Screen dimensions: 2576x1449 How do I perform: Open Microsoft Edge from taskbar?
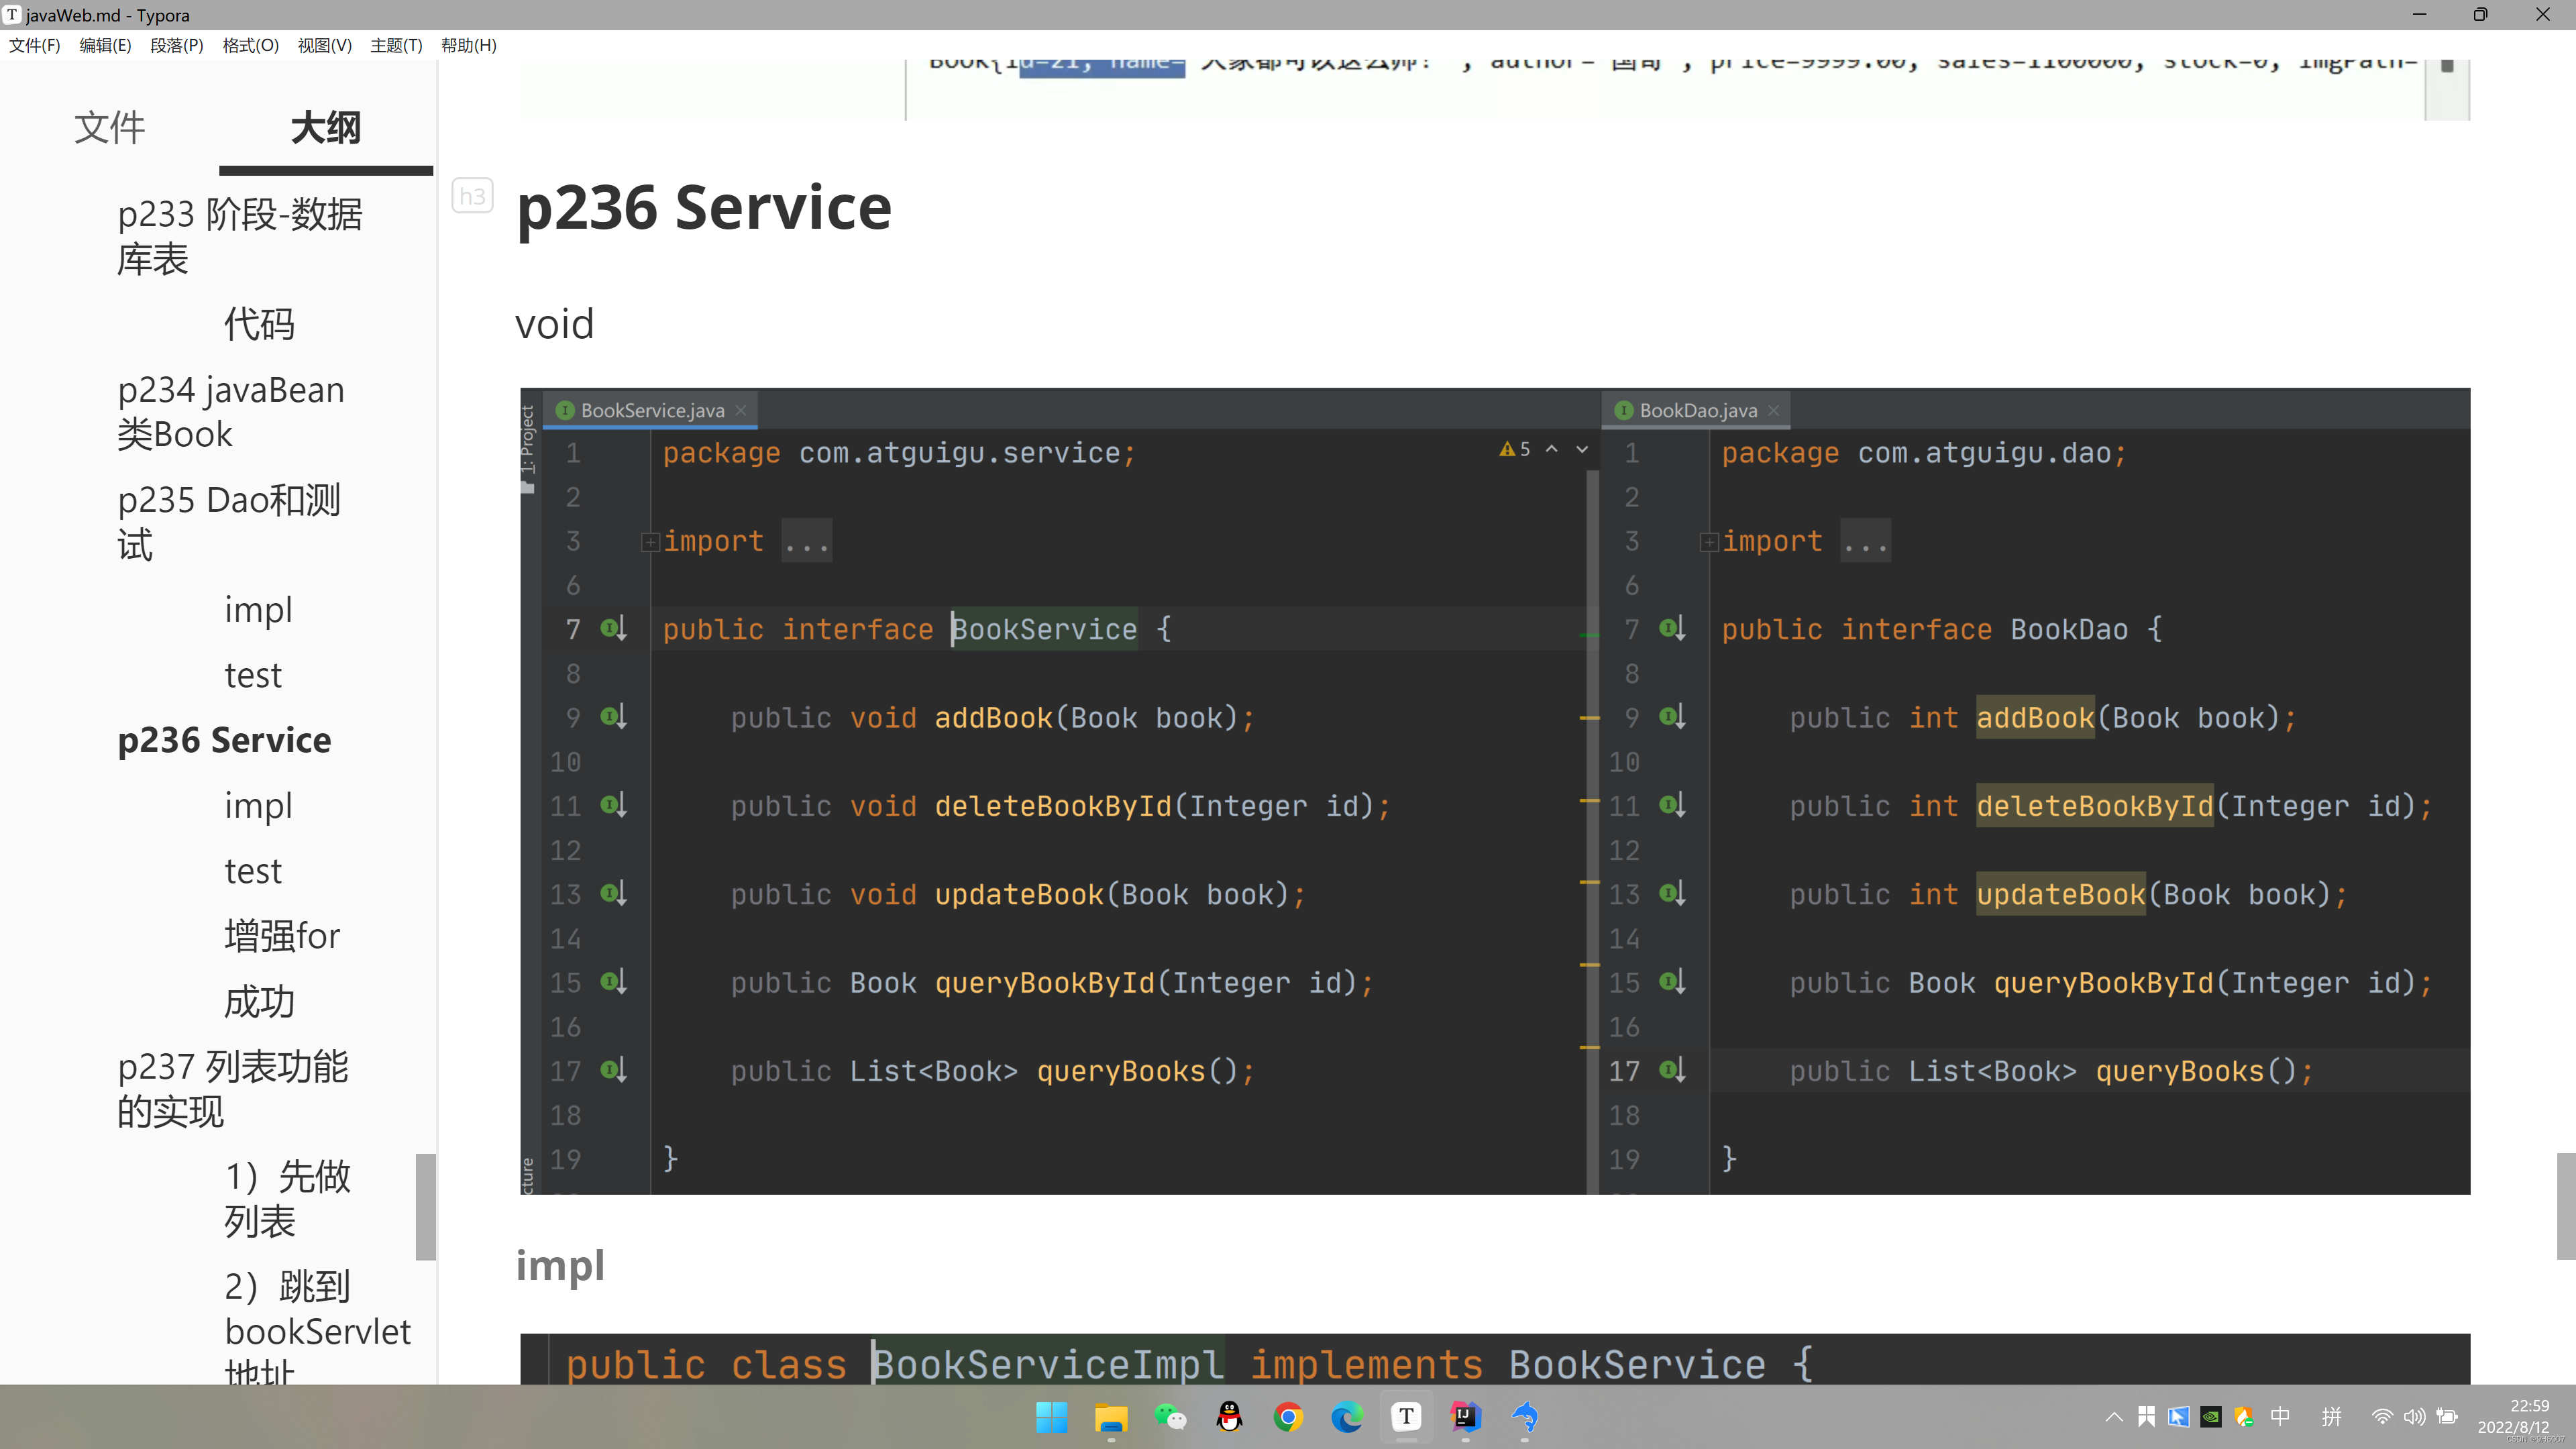pyautogui.click(x=1347, y=1417)
